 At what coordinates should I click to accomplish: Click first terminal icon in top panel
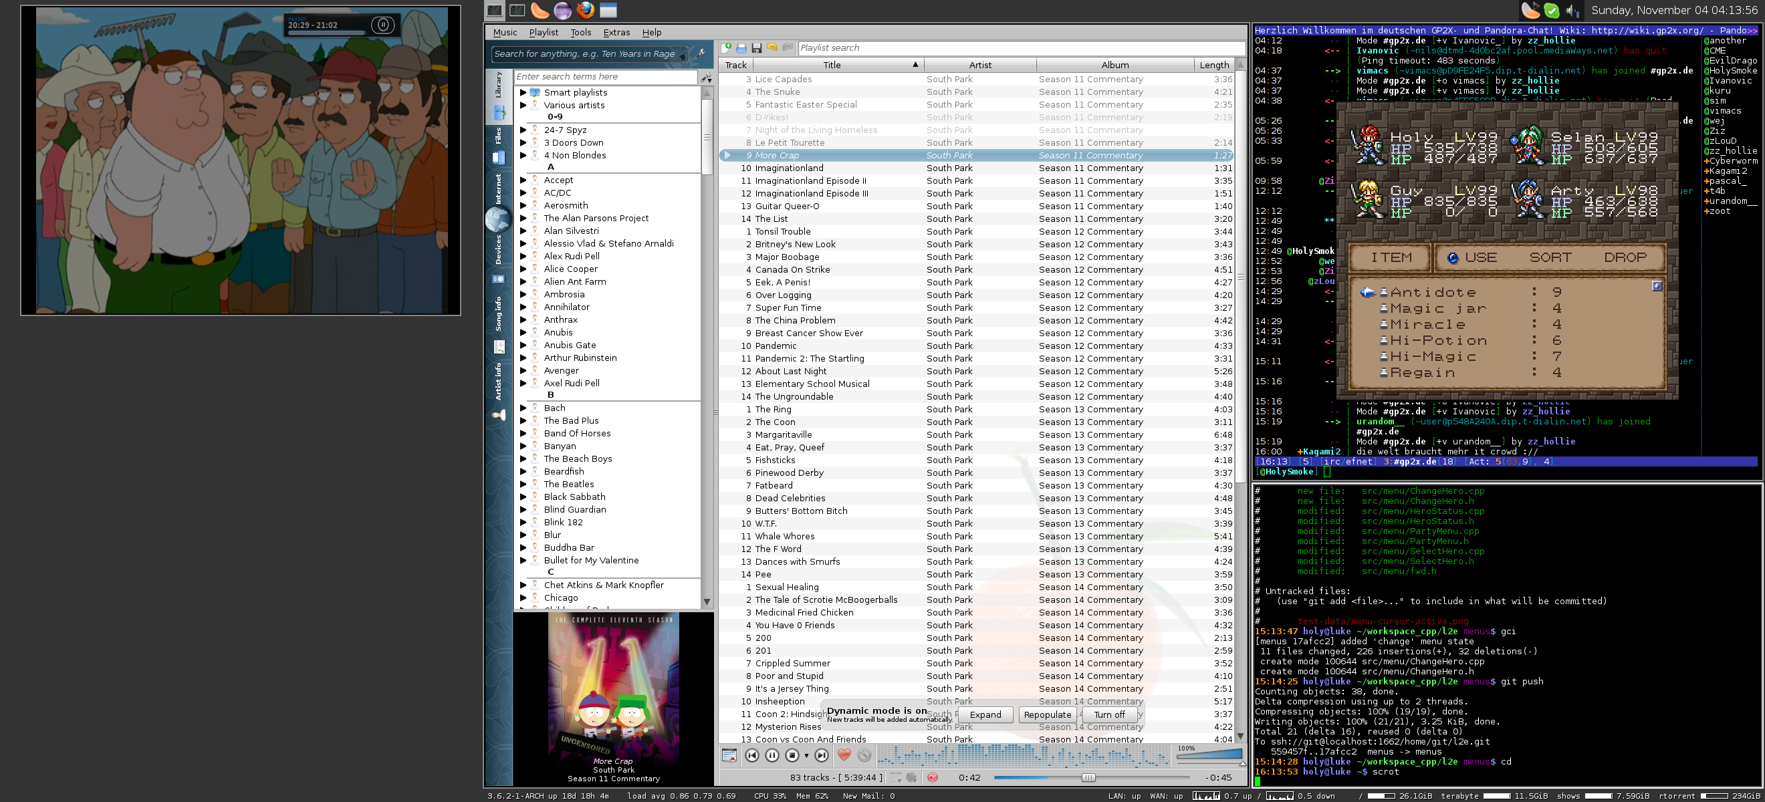coord(495,9)
